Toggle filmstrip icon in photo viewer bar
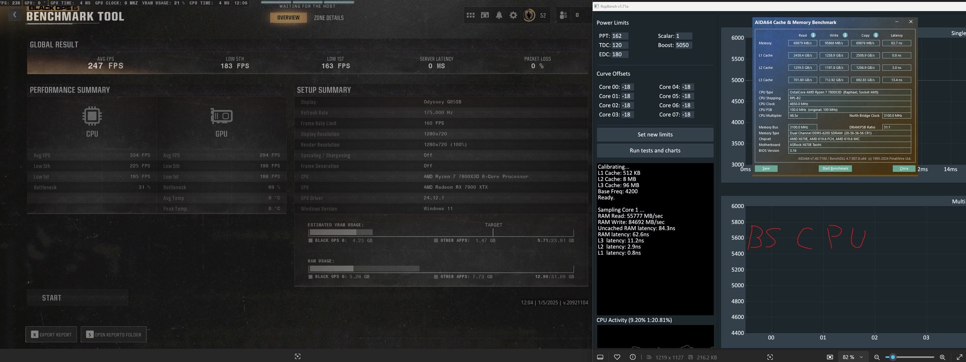Image resolution: width=966 pixels, height=362 pixels. (x=601, y=357)
